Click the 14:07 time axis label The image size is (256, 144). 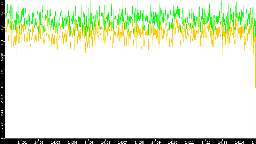[x=122, y=142]
